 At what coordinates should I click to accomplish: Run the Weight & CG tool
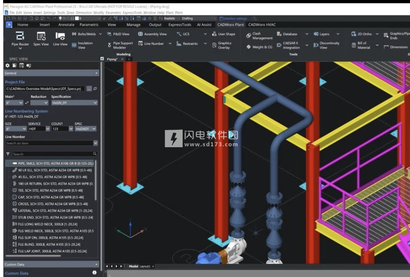pos(259,47)
